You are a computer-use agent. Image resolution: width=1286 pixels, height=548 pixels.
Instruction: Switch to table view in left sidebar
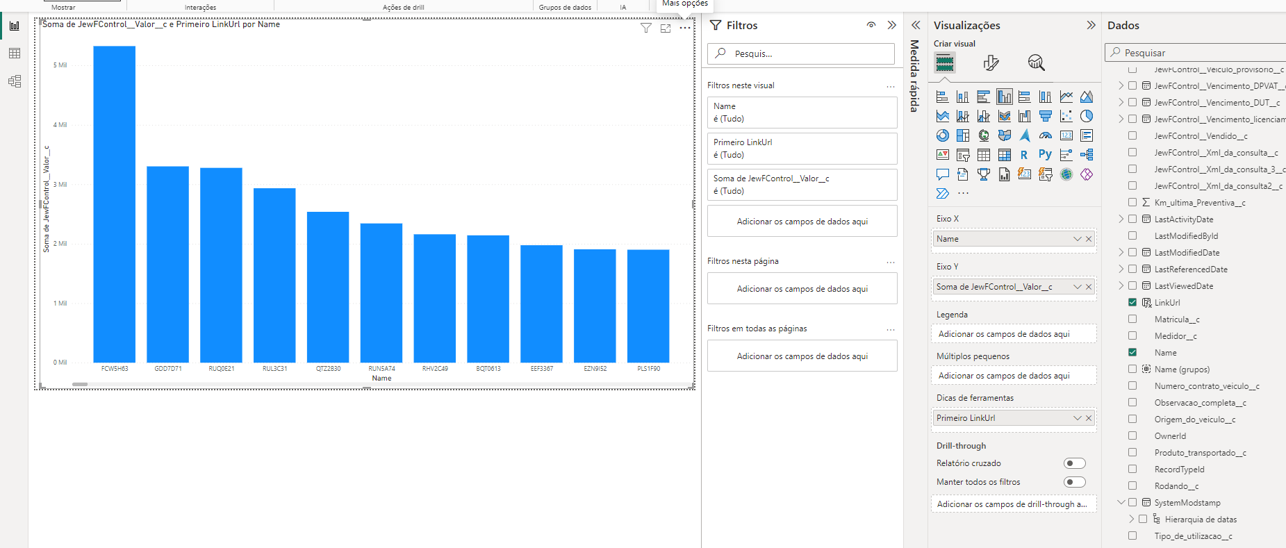tap(14, 53)
